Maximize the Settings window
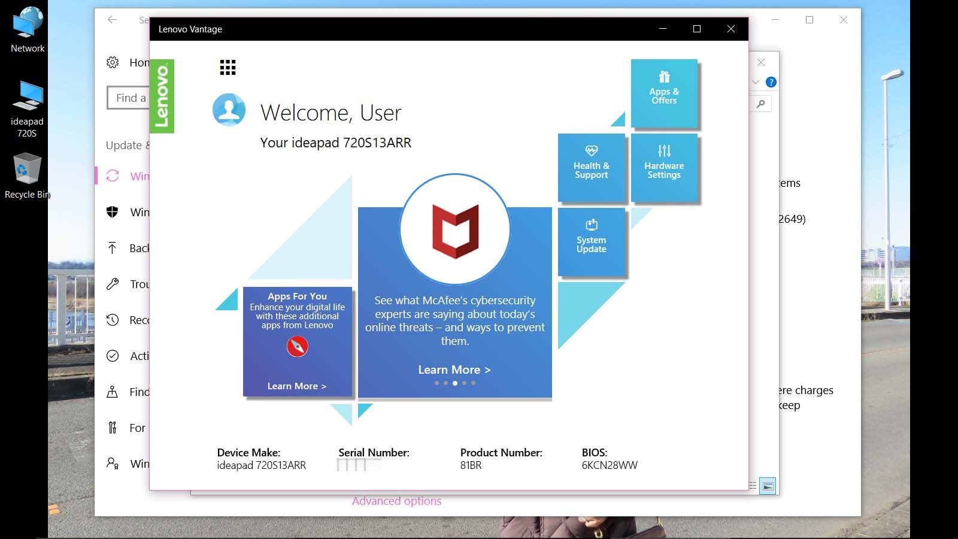Screen dimensions: 958x539 click(810, 20)
